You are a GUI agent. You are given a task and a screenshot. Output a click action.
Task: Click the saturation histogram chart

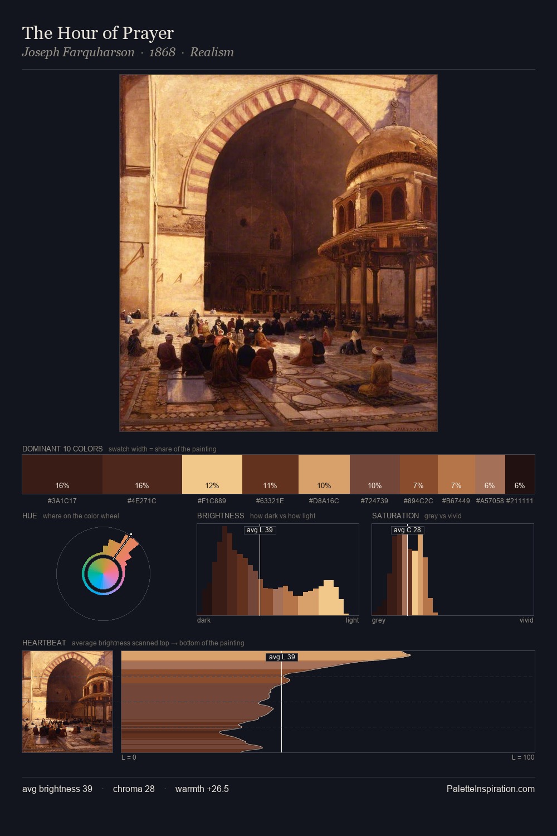[453, 570]
